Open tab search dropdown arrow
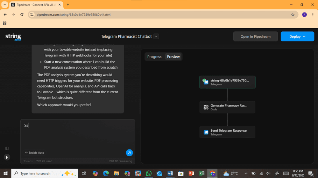The height and width of the screenshot is (178, 318). pos(5,5)
